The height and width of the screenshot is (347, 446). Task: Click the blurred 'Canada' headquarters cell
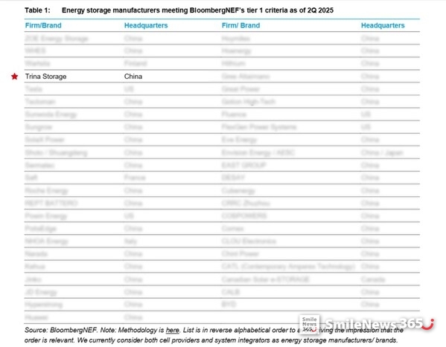pyautogui.click(x=373, y=279)
